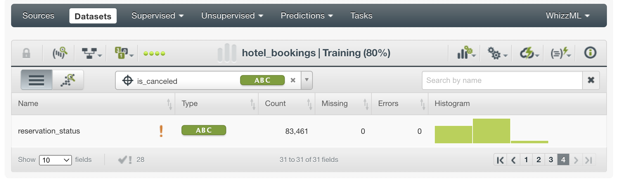
Task: Click the Search by name field
Action: (502, 80)
